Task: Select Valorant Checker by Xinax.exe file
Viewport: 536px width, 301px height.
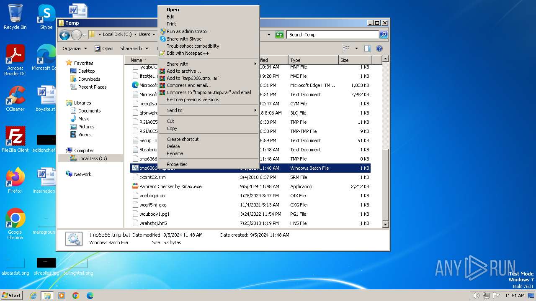Action: tap(250, 186)
